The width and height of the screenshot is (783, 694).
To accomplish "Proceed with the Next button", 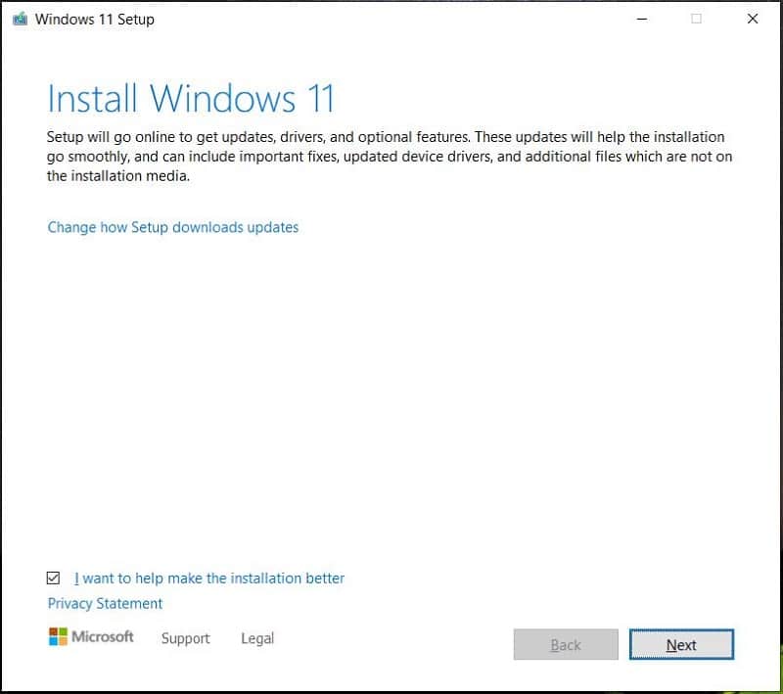I will (x=681, y=645).
